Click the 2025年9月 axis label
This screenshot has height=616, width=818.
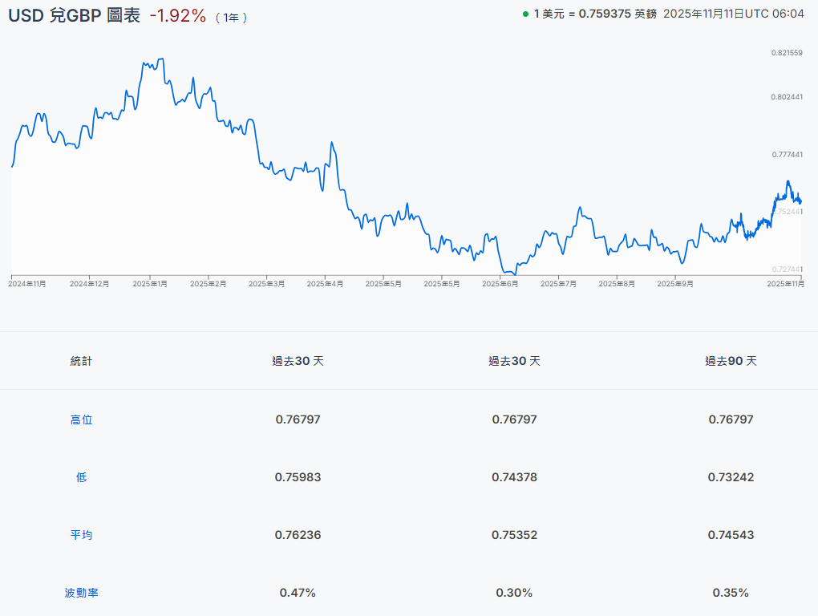coord(674,284)
